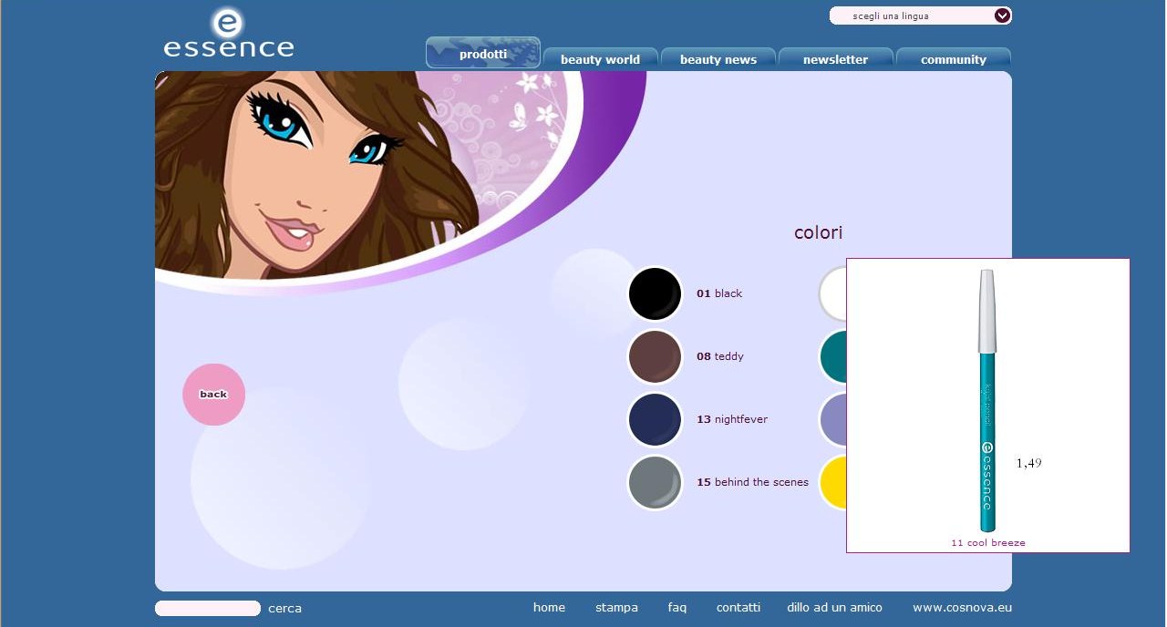This screenshot has height=627, width=1167.
Task: Click the stampa print link
Action: pyautogui.click(x=616, y=607)
